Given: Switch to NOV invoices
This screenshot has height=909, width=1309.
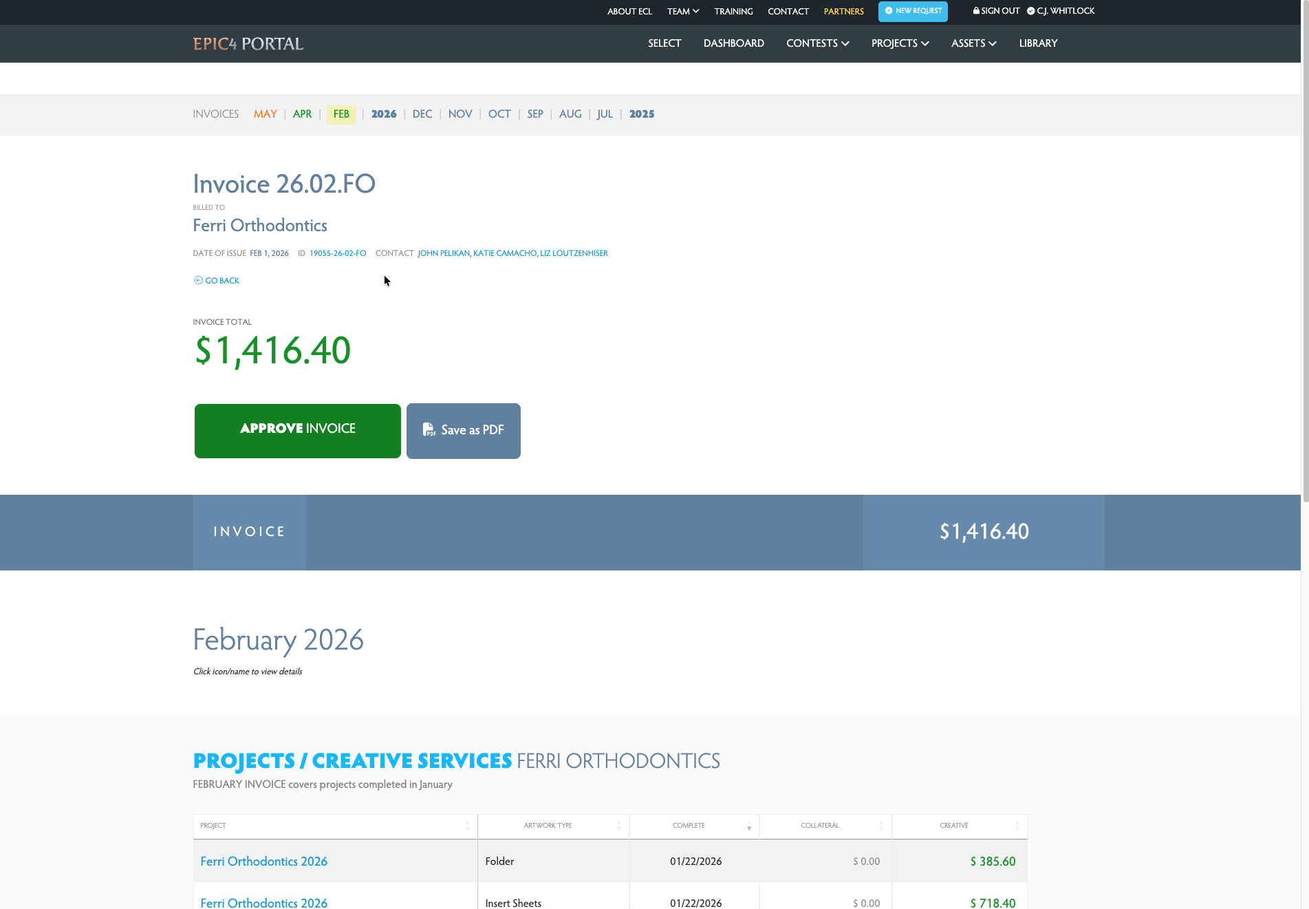Looking at the screenshot, I should click(x=460, y=114).
